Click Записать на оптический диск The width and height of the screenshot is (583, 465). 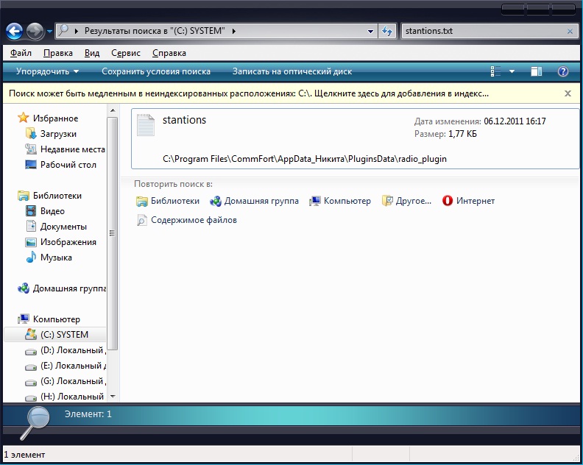coord(292,71)
